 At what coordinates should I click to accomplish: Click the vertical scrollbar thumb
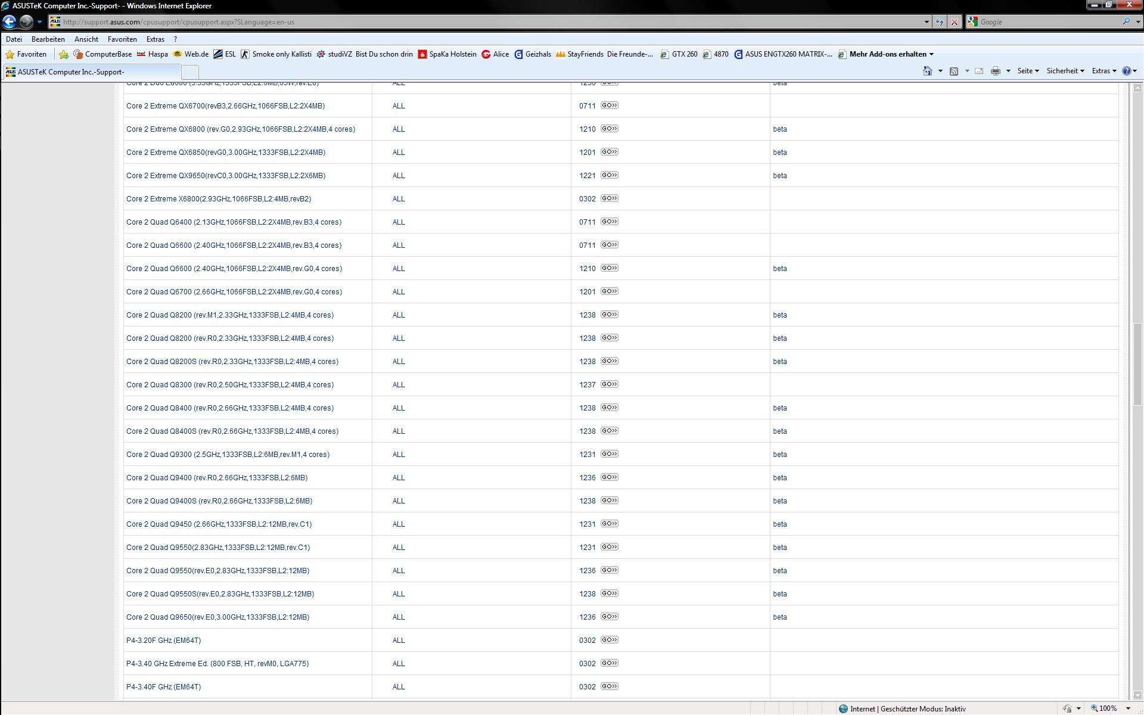[1137, 363]
